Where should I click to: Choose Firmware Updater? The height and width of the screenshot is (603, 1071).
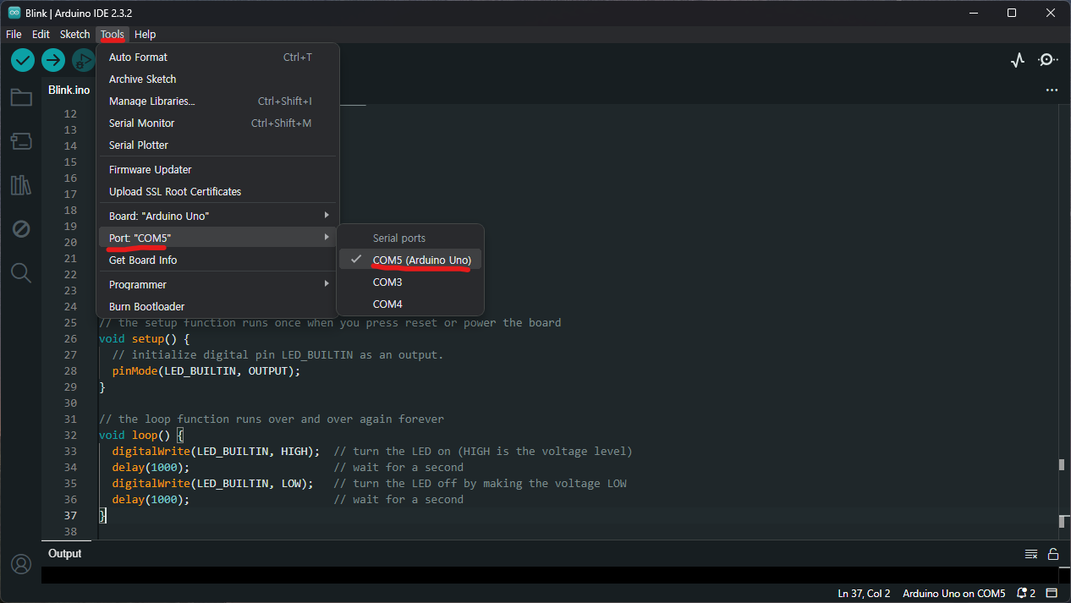(x=217, y=169)
